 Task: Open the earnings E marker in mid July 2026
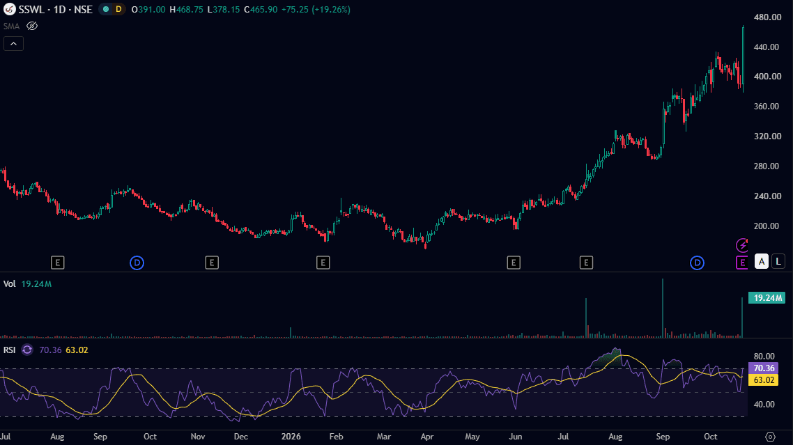coord(586,263)
